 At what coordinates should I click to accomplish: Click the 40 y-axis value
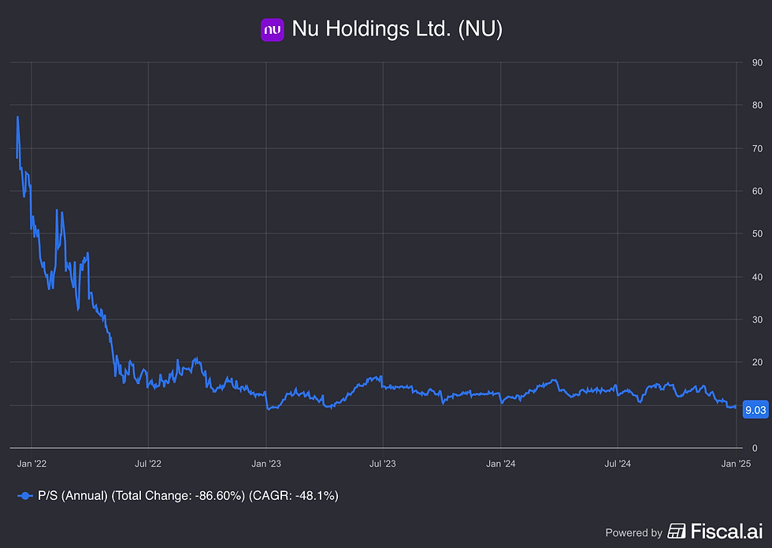click(x=757, y=277)
